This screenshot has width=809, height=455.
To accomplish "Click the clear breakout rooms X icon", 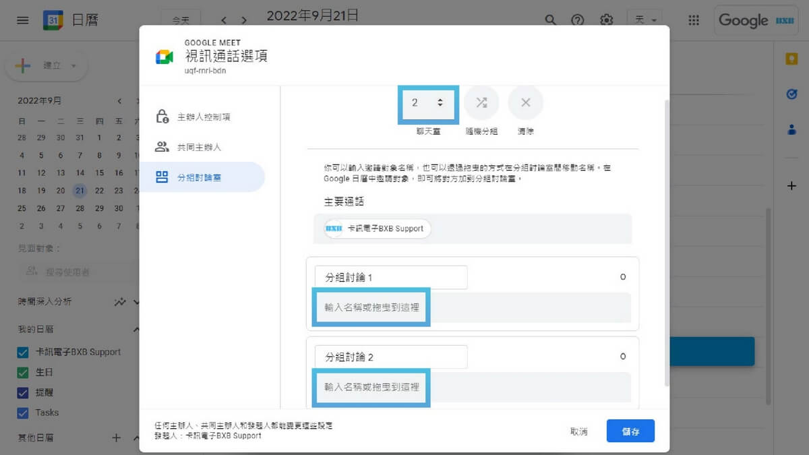I will click(526, 103).
